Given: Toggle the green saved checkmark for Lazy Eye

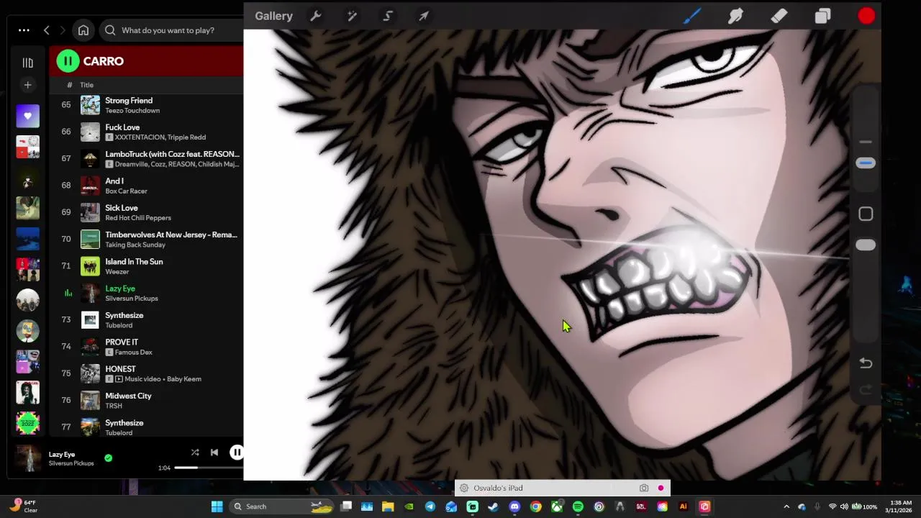Looking at the screenshot, I should tap(108, 458).
